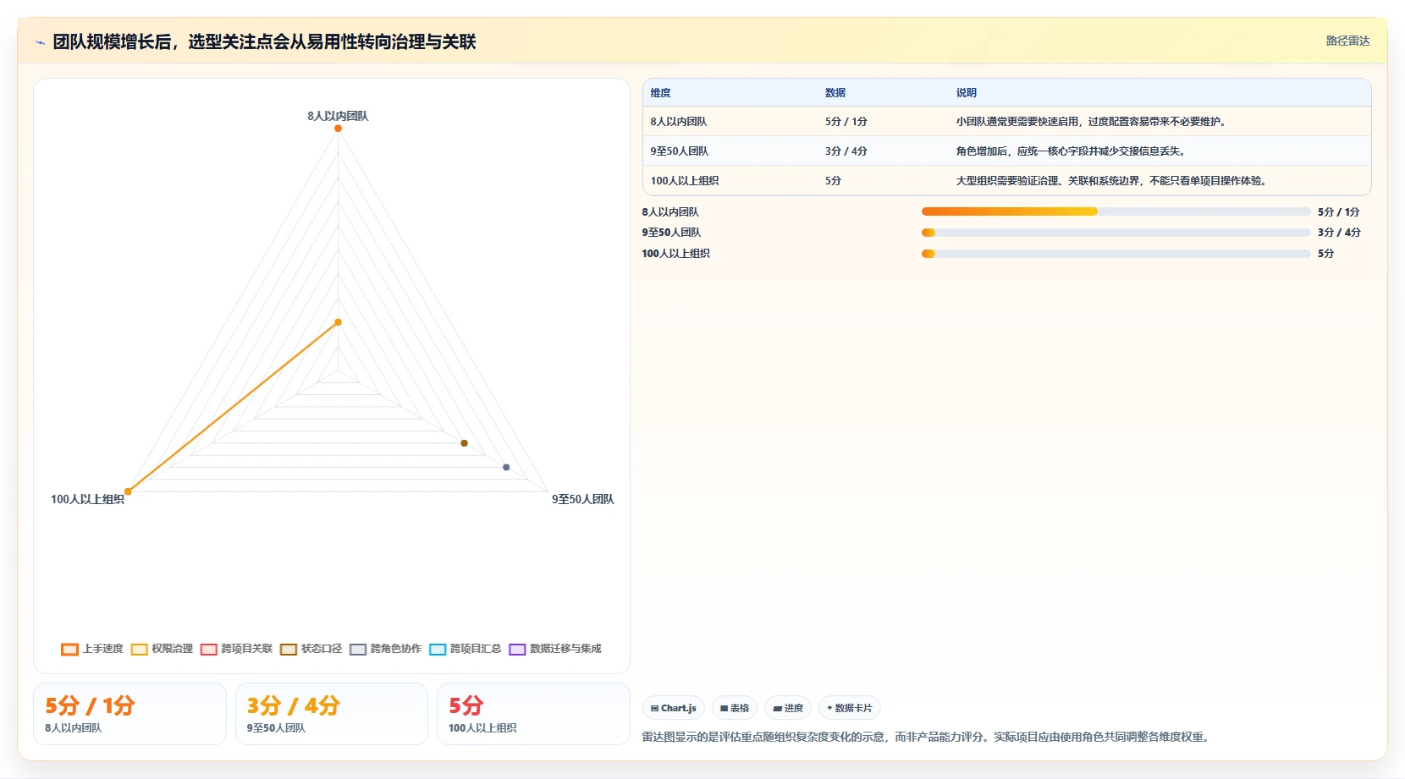Click the orange point at the radar's top vertex
Viewport: 1405px width, 779px height.
[338, 129]
